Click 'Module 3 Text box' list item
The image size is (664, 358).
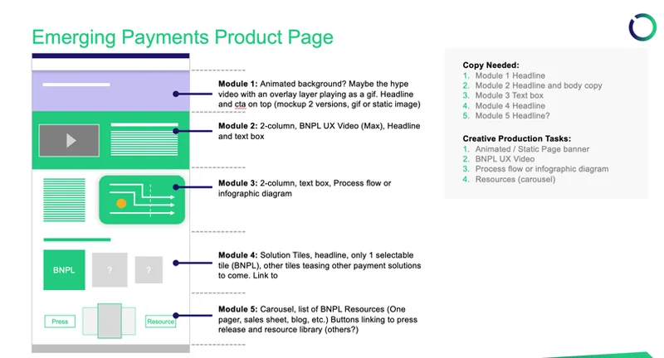(509, 95)
